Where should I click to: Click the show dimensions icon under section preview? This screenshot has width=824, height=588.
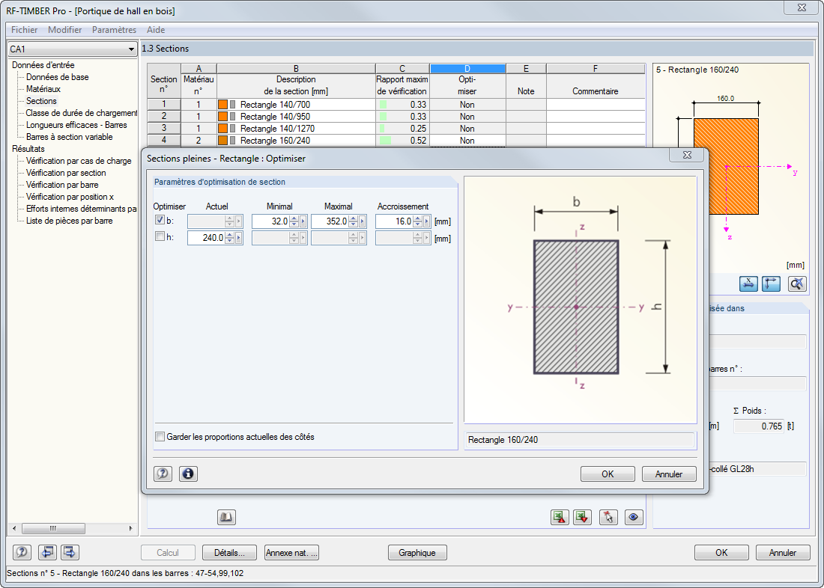(748, 284)
